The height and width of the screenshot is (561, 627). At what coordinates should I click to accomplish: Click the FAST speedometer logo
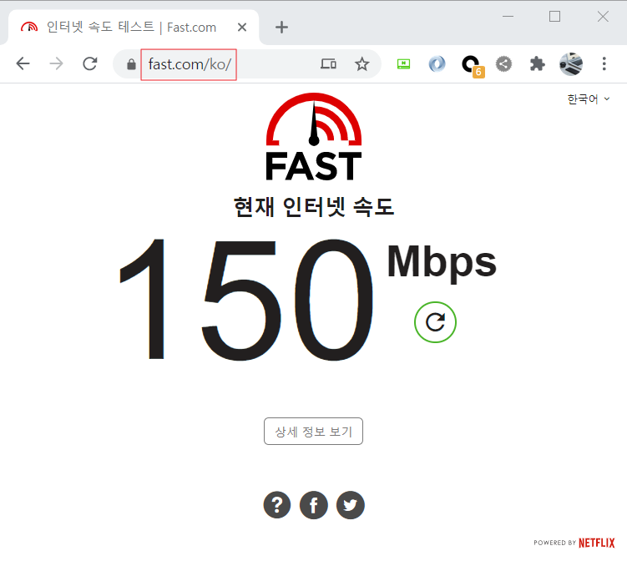pyautogui.click(x=314, y=137)
